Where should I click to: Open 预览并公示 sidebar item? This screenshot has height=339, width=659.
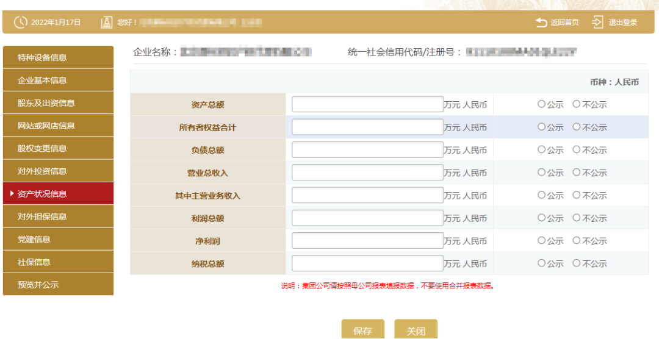(x=58, y=285)
